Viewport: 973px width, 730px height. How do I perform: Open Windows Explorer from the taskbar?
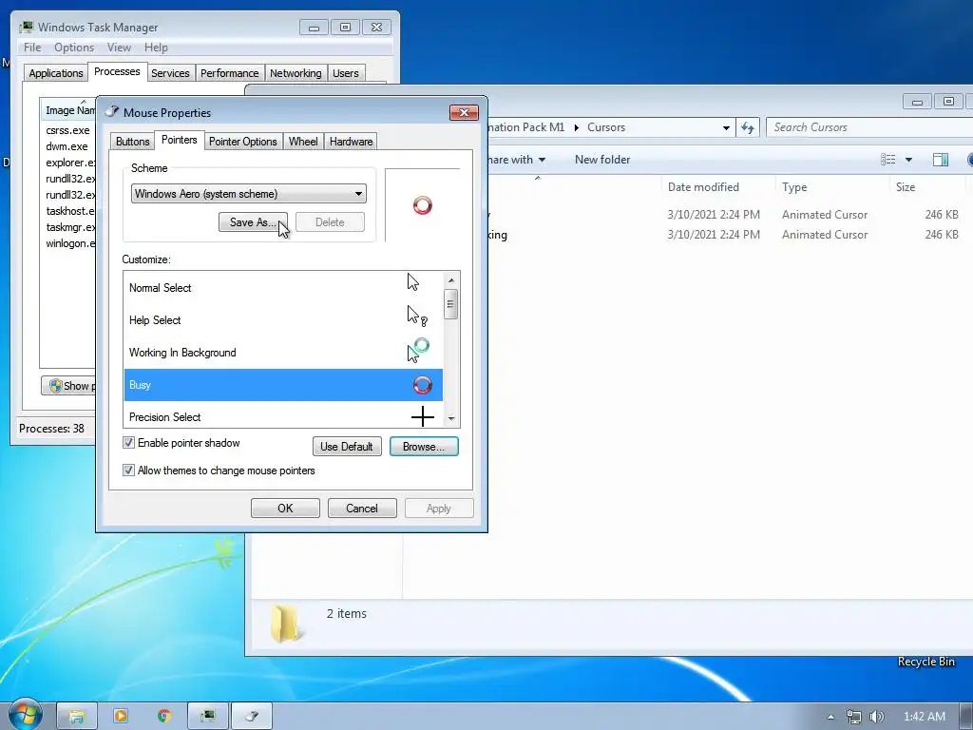tap(76, 717)
